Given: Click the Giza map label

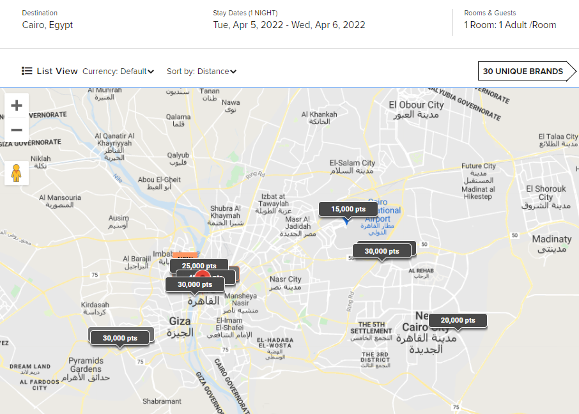Looking at the screenshot, I should 180,326.
